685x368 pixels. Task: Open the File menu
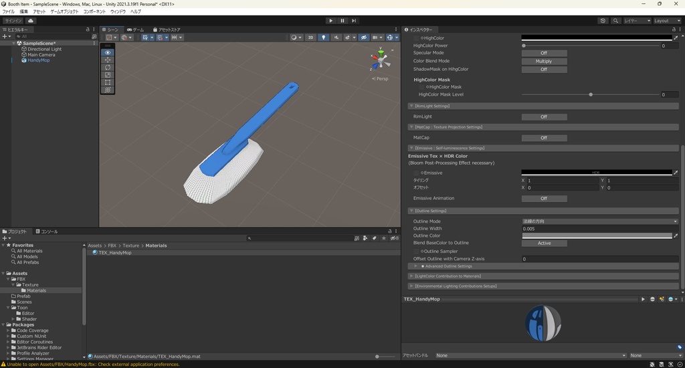click(x=8, y=12)
